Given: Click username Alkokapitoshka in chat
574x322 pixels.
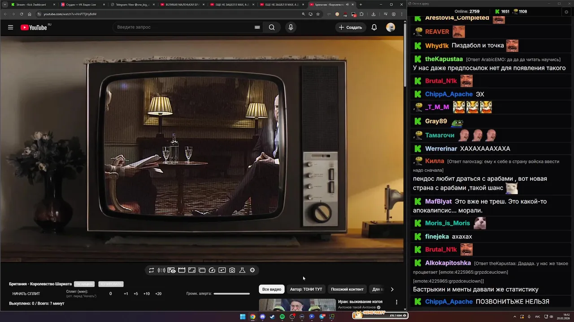Looking at the screenshot, I should [x=448, y=263].
